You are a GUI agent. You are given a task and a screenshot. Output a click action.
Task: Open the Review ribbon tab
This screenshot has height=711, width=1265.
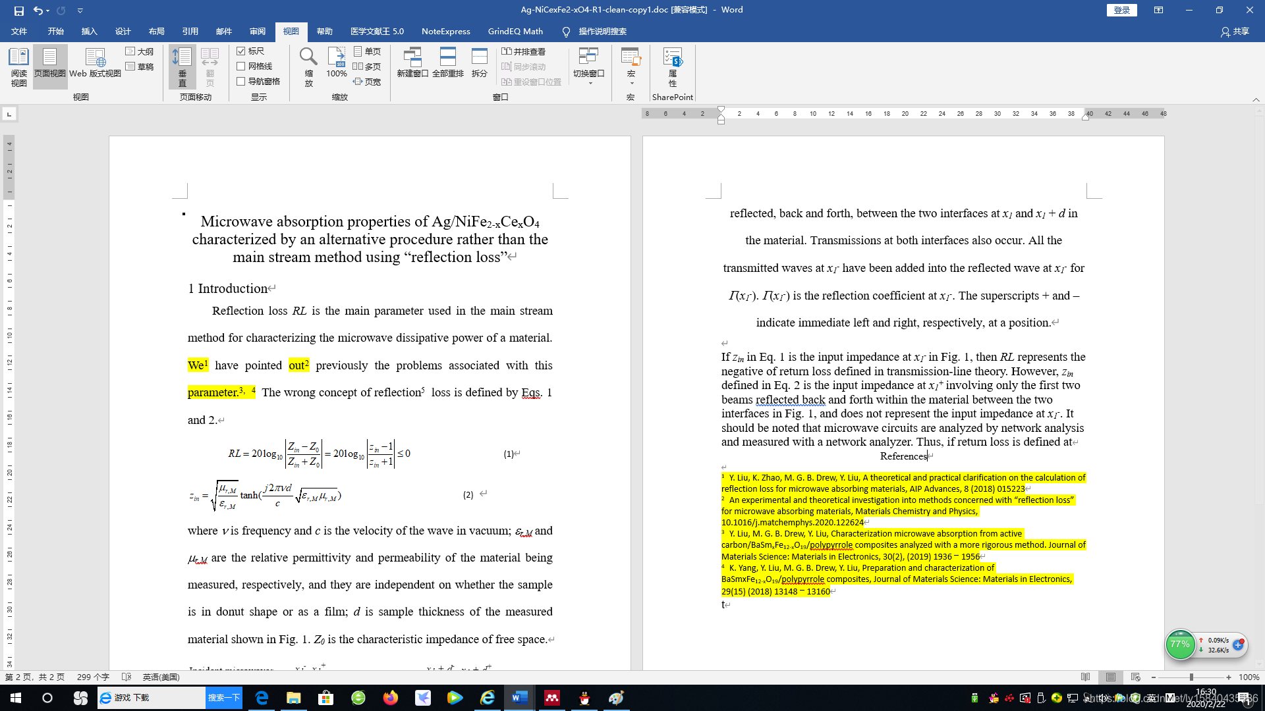pyautogui.click(x=258, y=32)
